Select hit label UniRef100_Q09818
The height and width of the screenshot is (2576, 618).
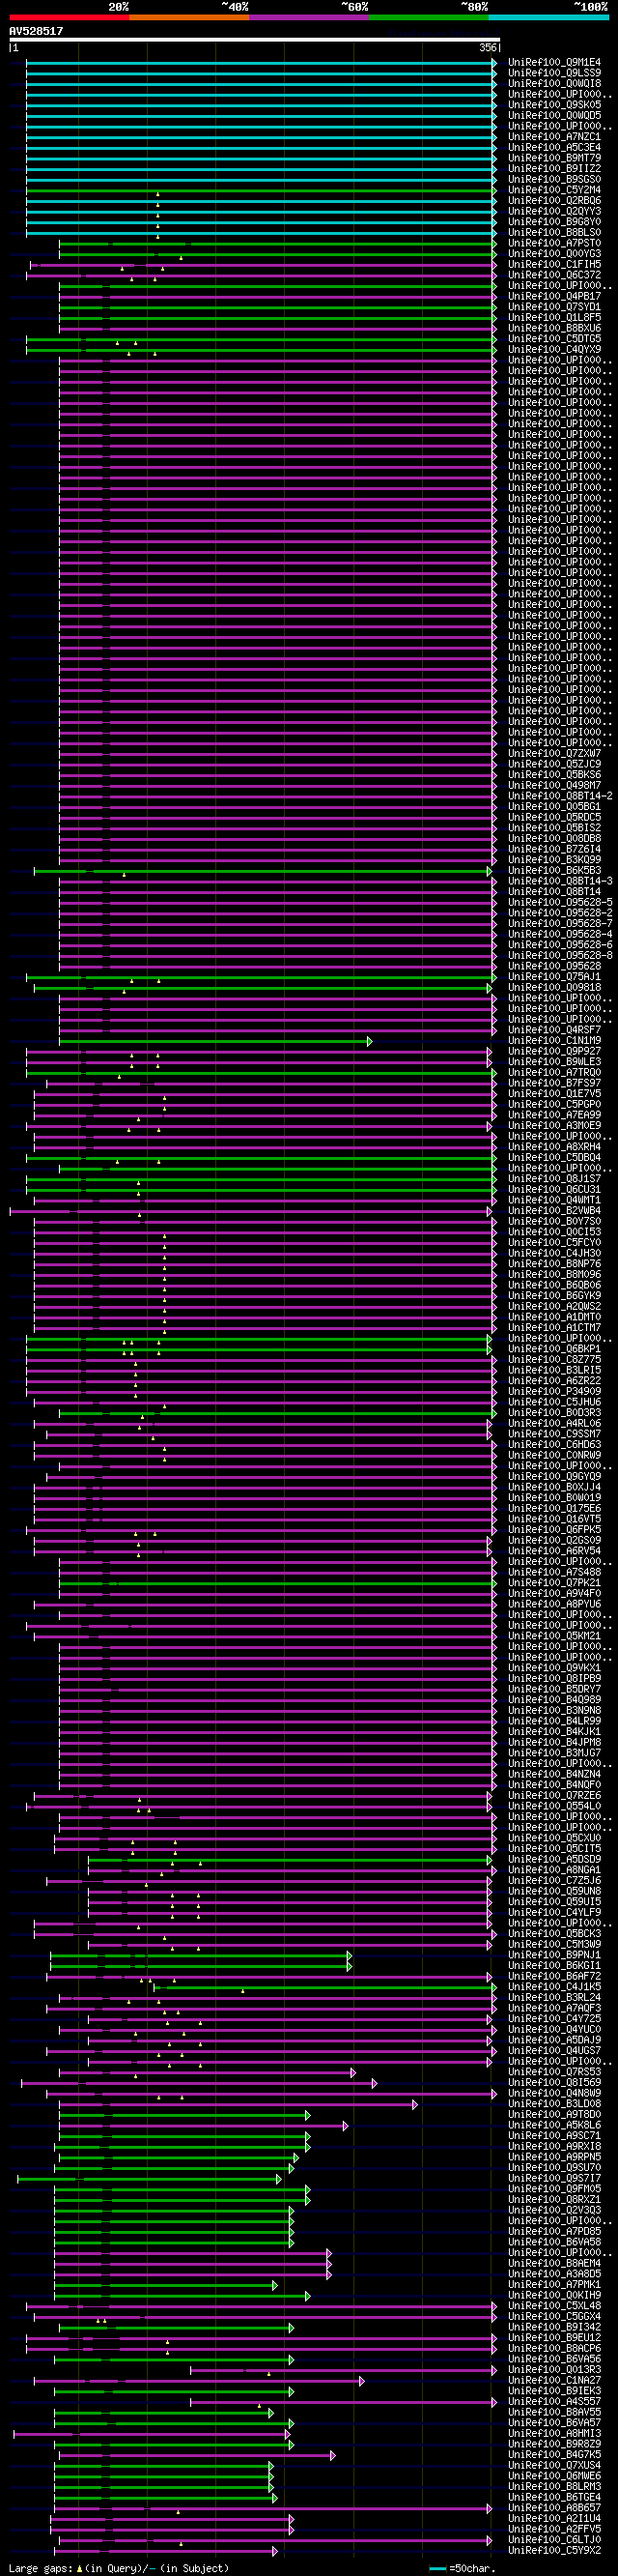554,987
